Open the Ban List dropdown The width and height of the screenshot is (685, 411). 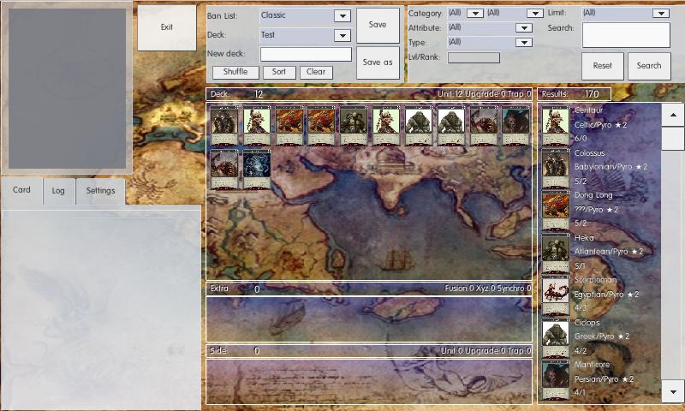[342, 15]
